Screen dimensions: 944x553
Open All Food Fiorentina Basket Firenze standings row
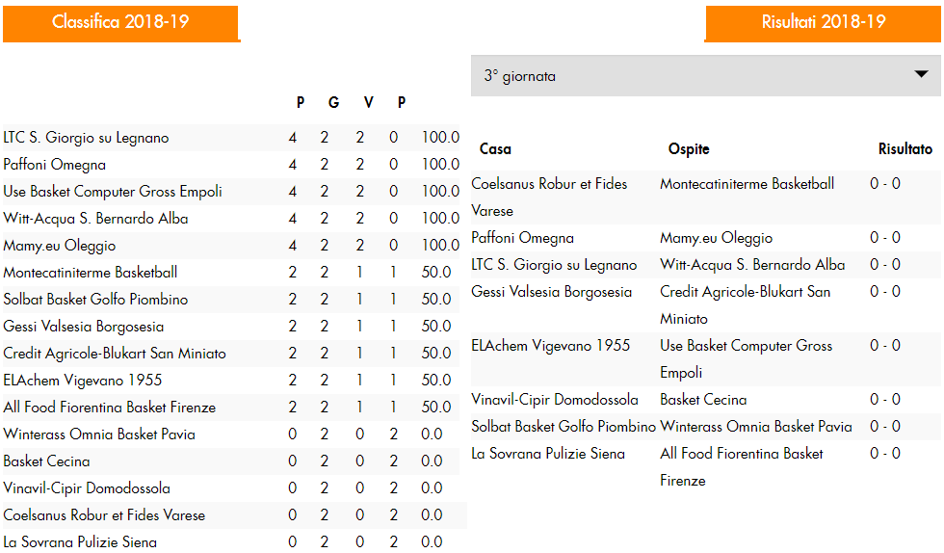coord(231,408)
